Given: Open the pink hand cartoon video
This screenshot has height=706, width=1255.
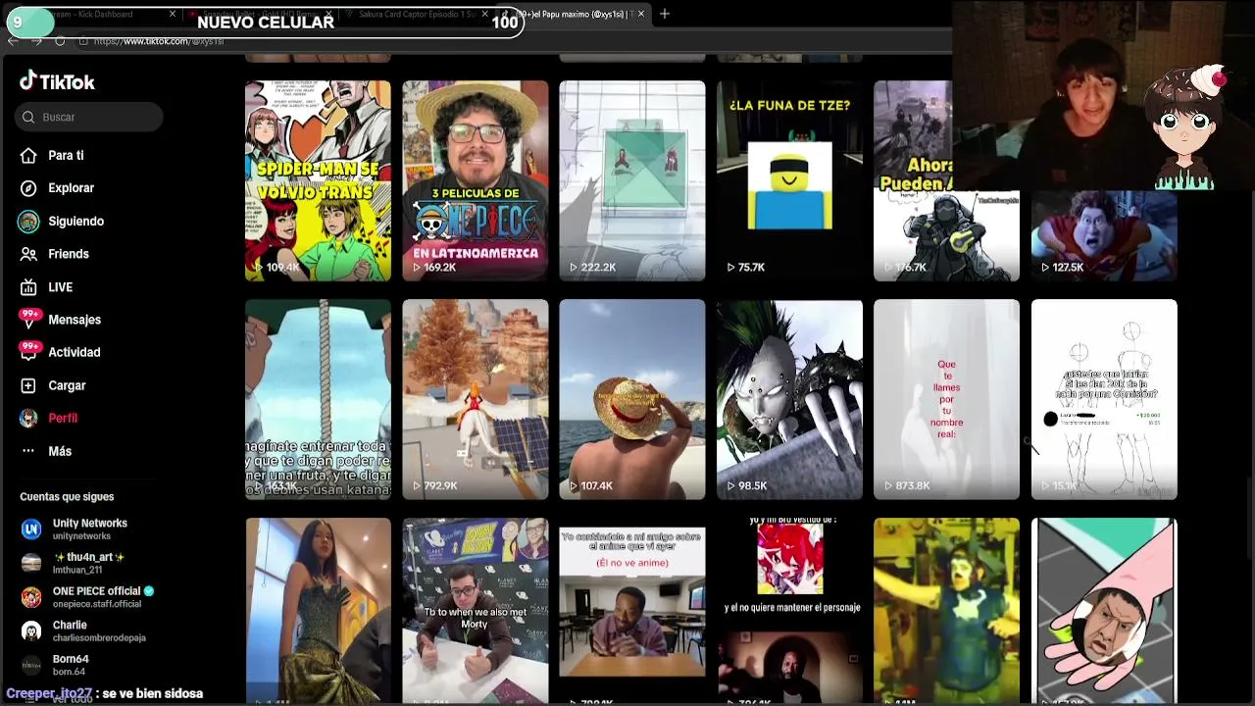Looking at the screenshot, I should tap(1104, 611).
